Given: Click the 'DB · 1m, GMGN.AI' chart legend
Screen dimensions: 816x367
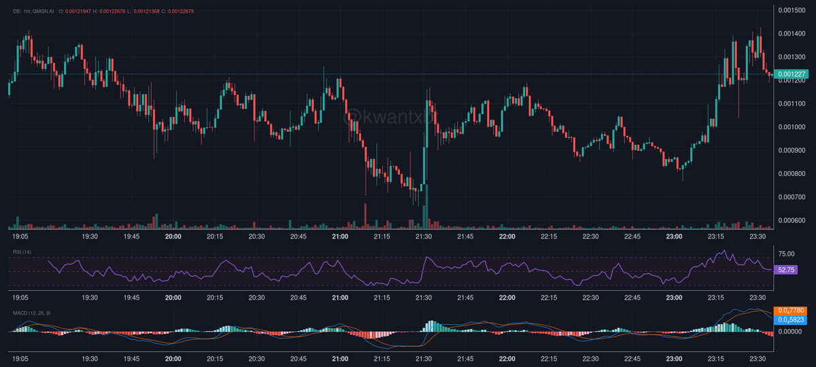Looking at the screenshot, I should (x=33, y=12).
